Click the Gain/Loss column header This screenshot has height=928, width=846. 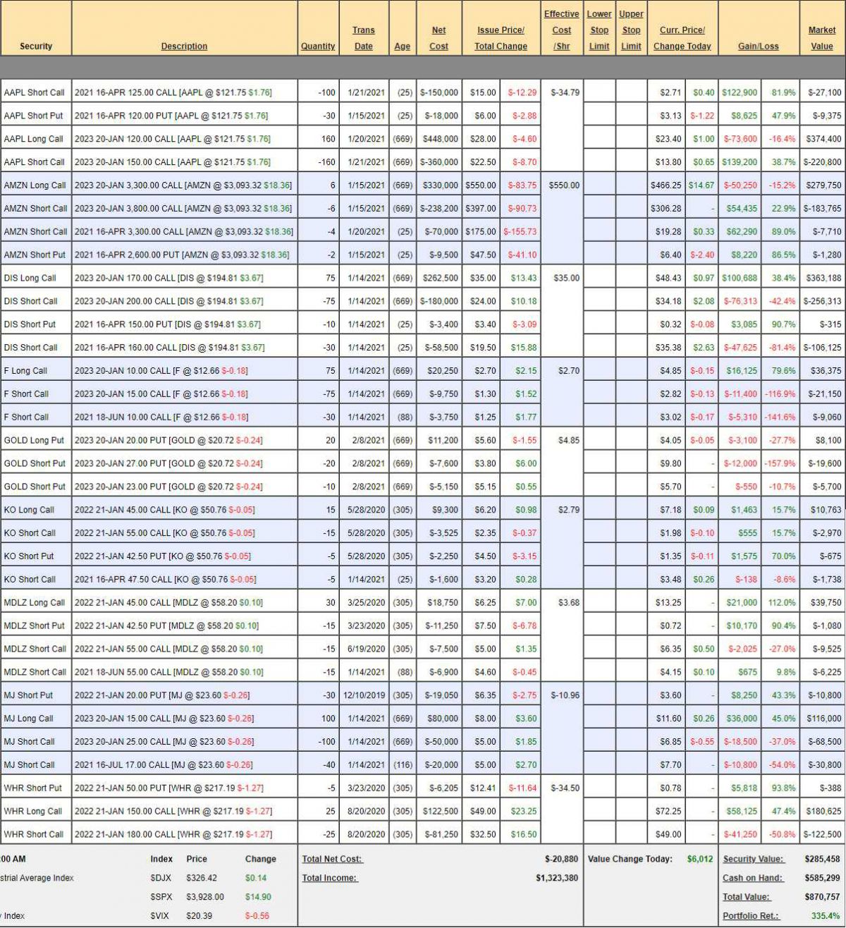[x=758, y=47]
